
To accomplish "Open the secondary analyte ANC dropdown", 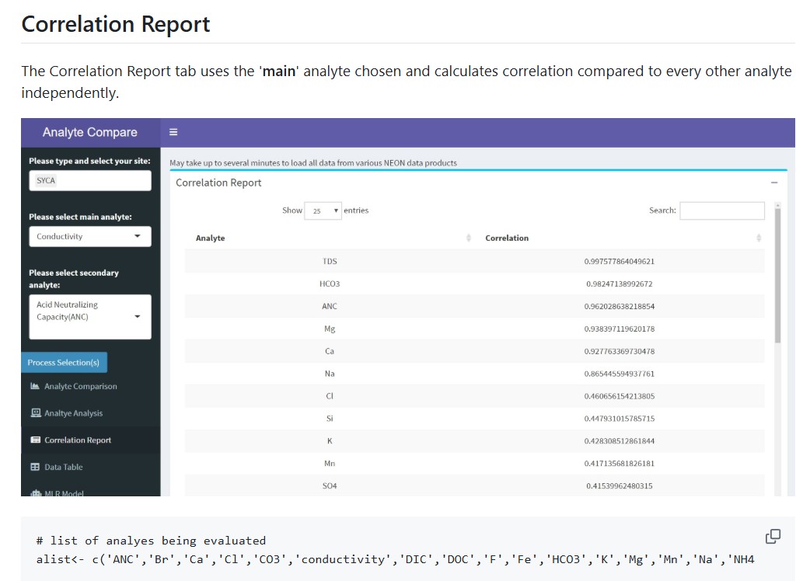I will (90, 316).
